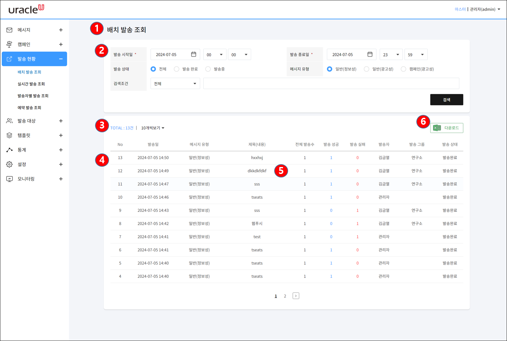507x341 pixels.
Task: Open 10개씩보기 page size dropdown
Action: click(x=153, y=128)
